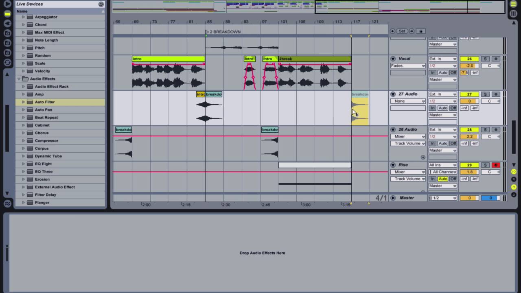Select the Compressor device

60,141
